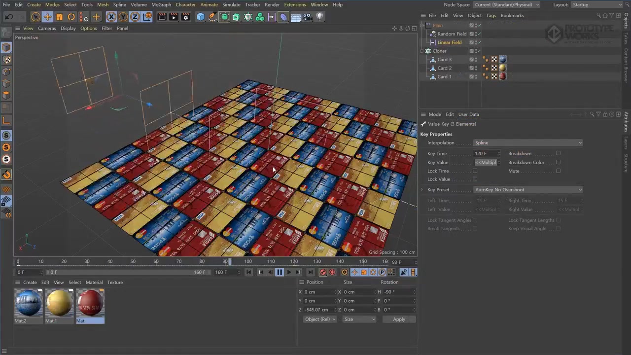Open the Render Settings clapperboard icon
Image resolution: width=631 pixels, height=355 pixels.
(186, 17)
